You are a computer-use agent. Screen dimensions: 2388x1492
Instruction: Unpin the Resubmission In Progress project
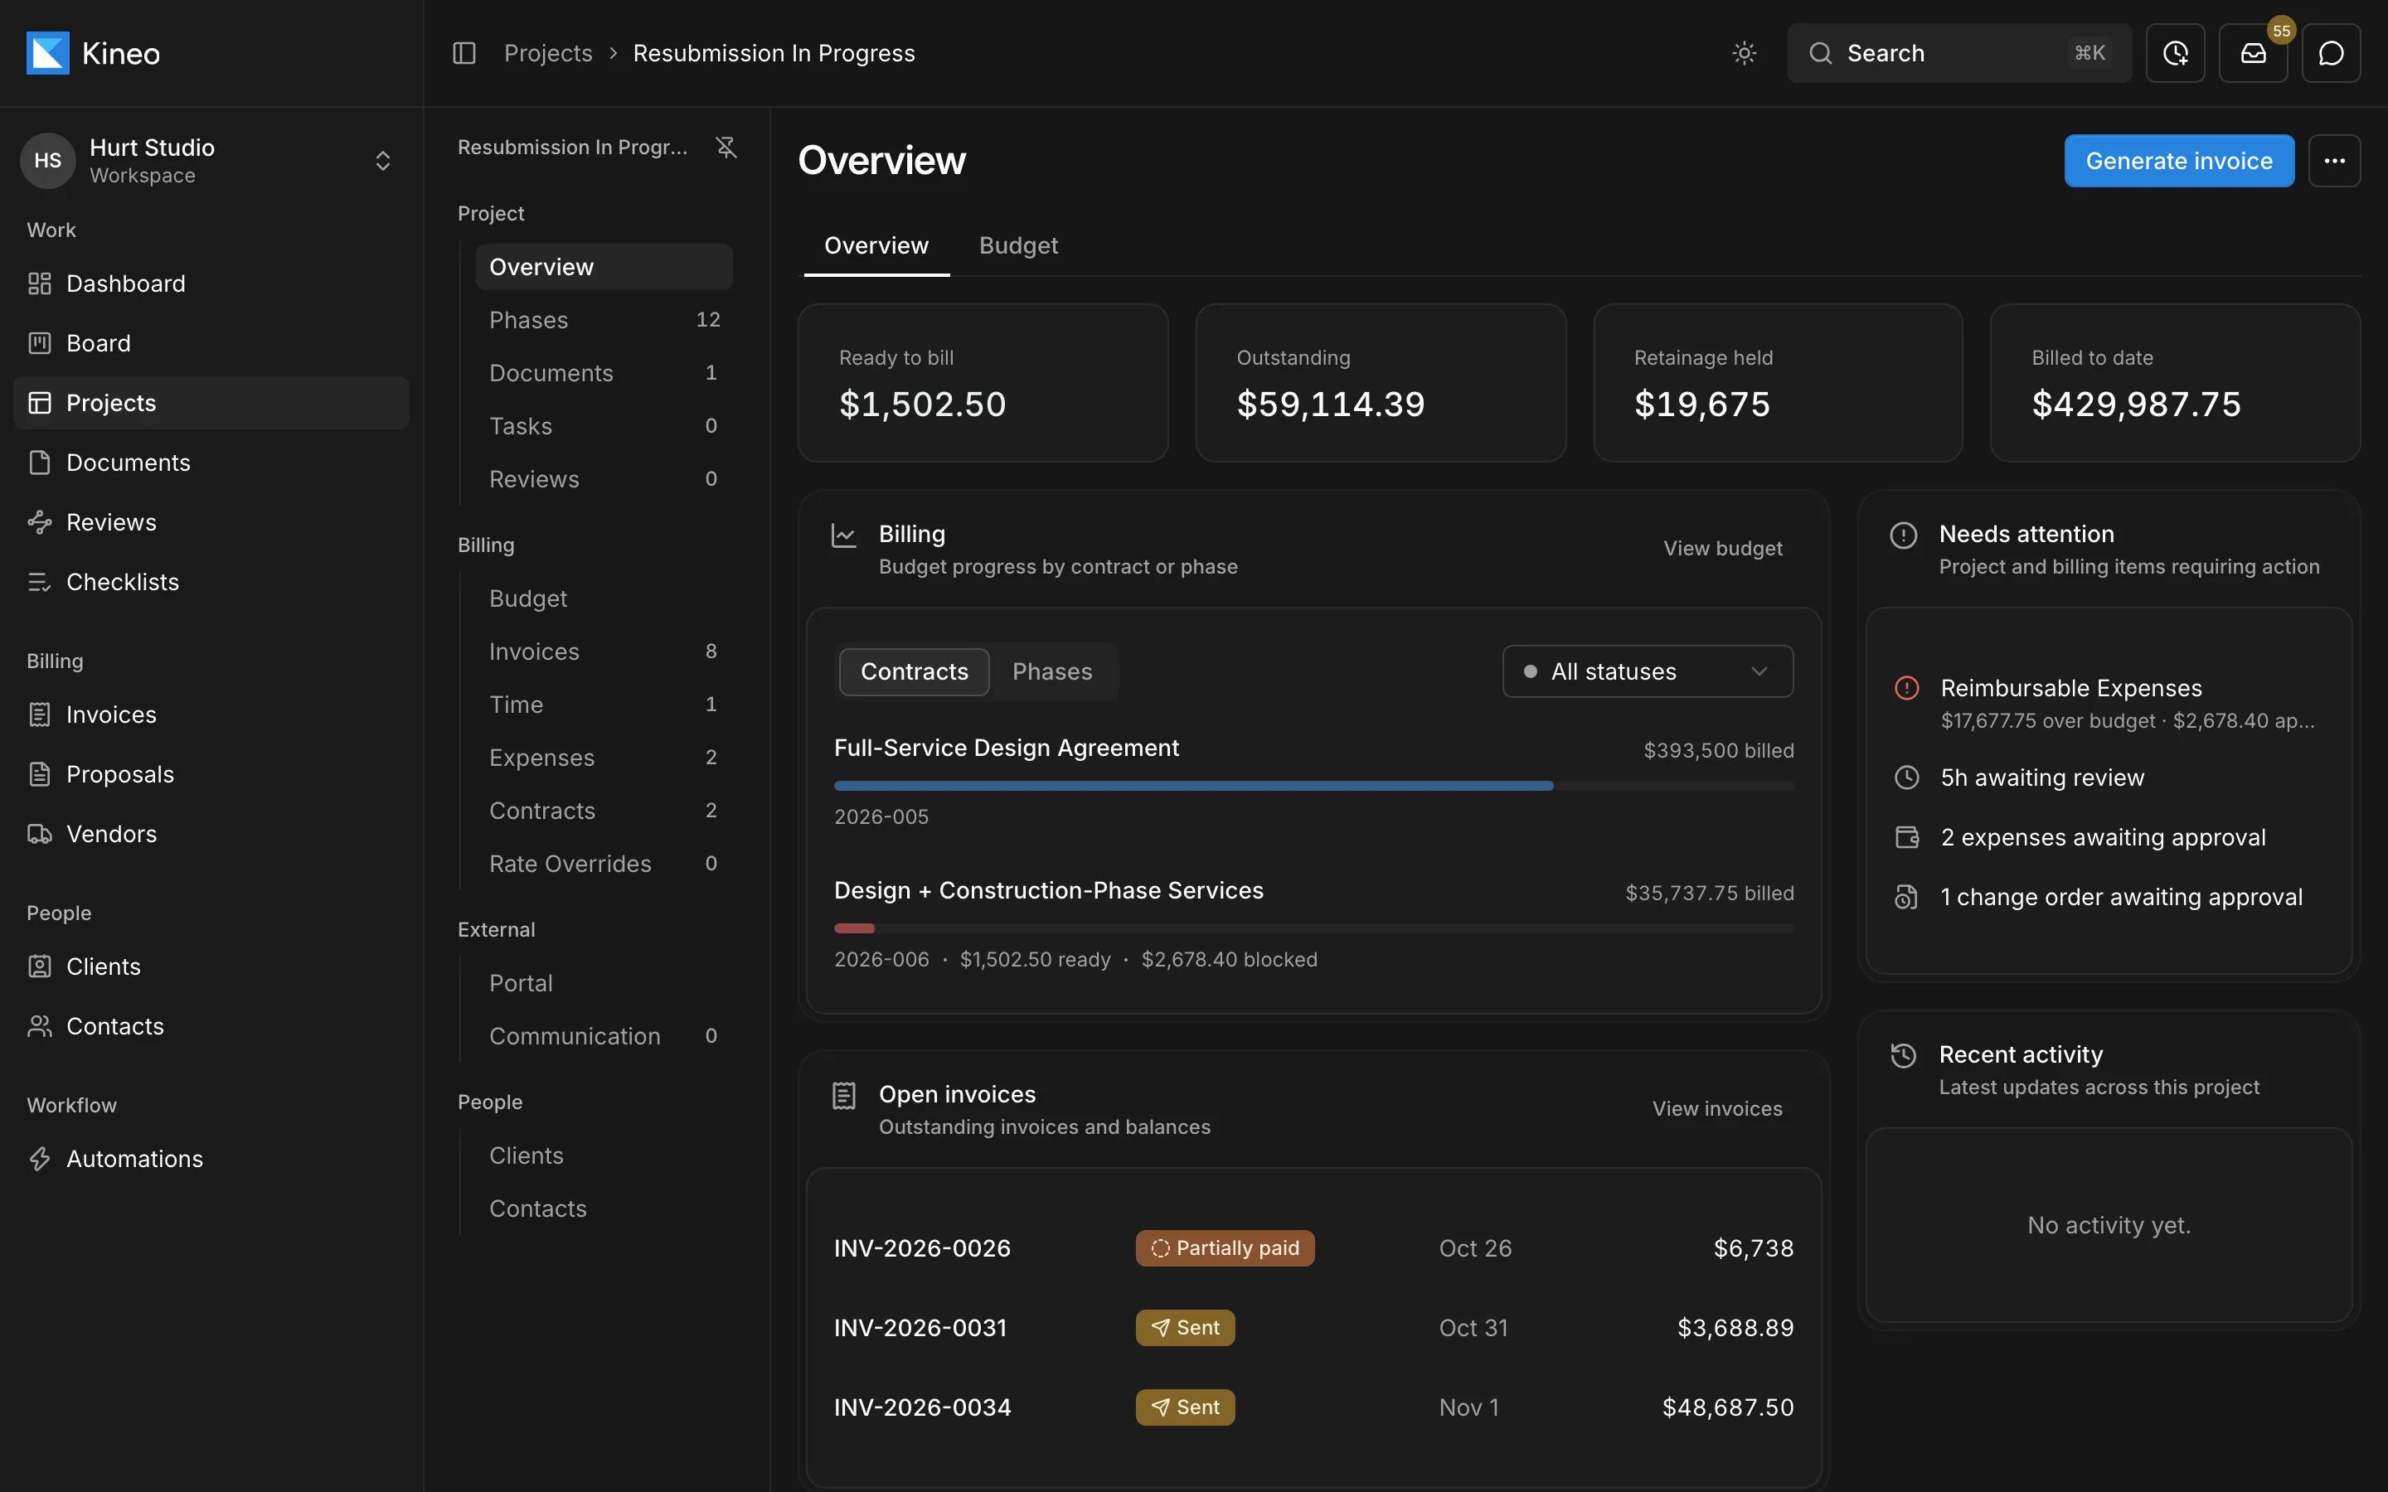pyautogui.click(x=726, y=147)
